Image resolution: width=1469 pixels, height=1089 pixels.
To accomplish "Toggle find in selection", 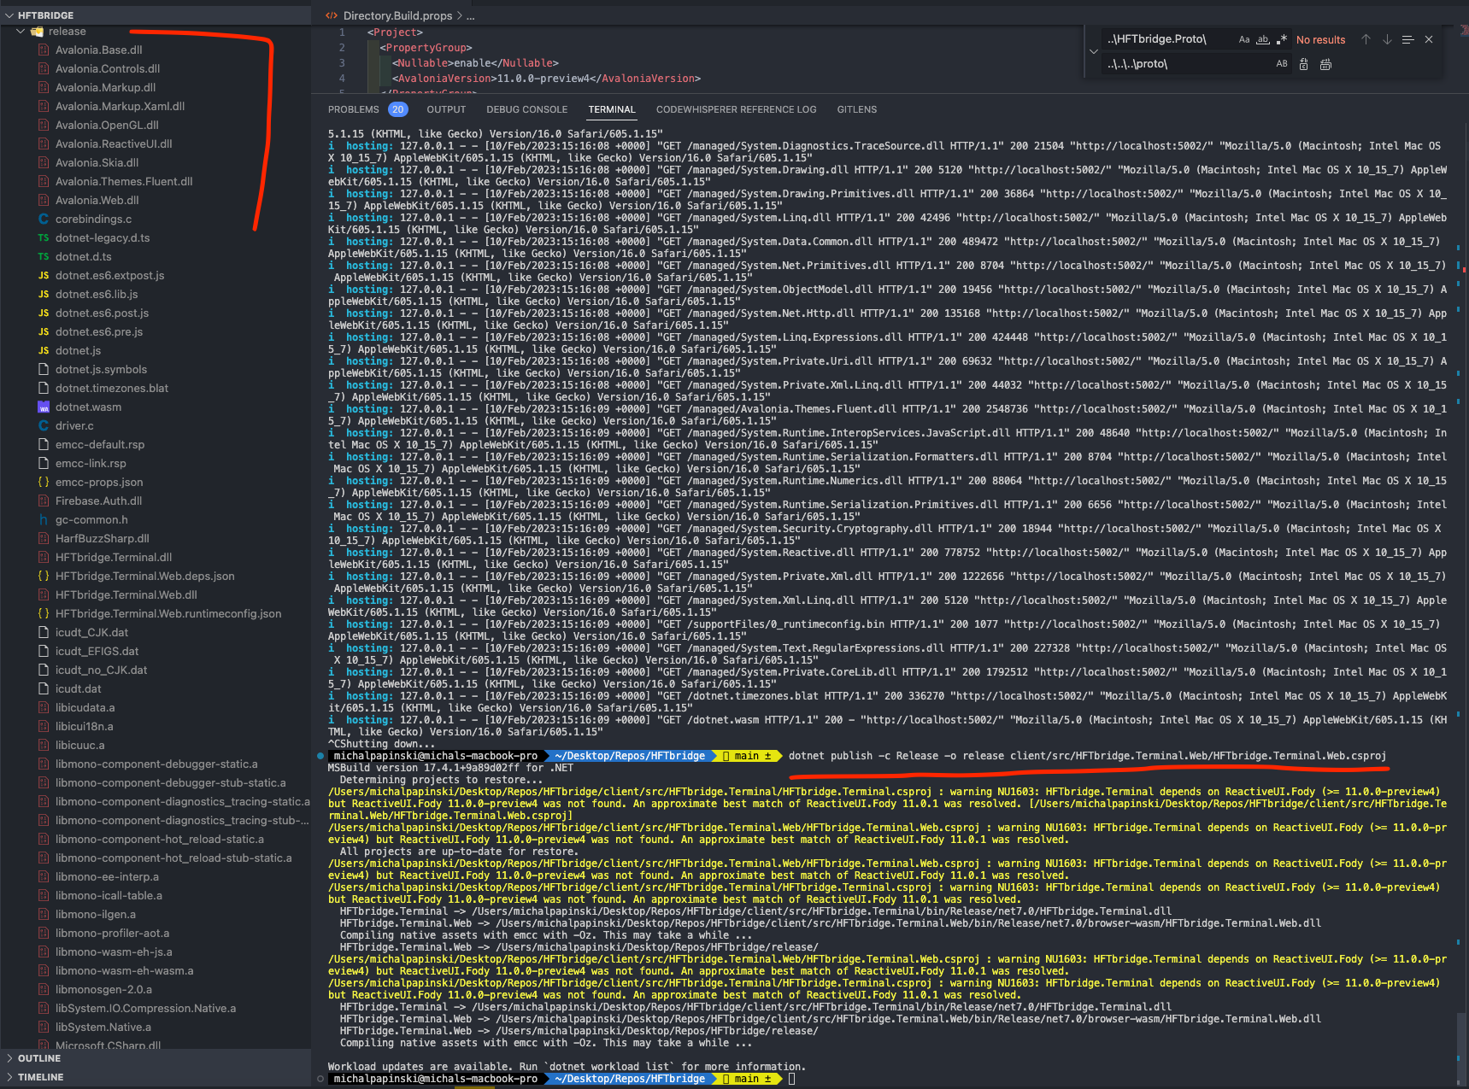I will pyautogui.click(x=1407, y=39).
